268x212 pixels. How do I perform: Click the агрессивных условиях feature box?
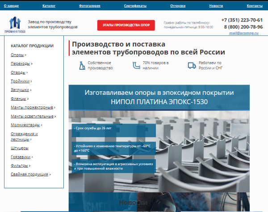(x=113, y=166)
